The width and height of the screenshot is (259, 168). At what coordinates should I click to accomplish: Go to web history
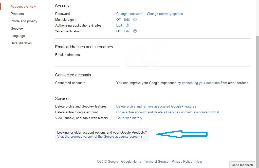(x=129, y=118)
